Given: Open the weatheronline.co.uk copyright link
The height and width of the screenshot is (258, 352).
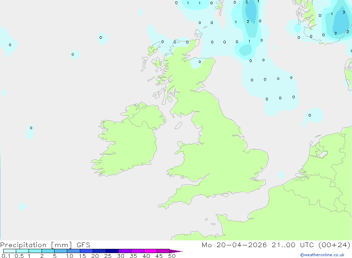Looking at the screenshot, I should point(322,255).
